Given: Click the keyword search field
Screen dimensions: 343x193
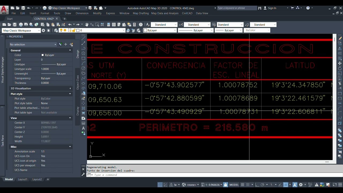Looking at the screenshot, I should coord(237,8).
